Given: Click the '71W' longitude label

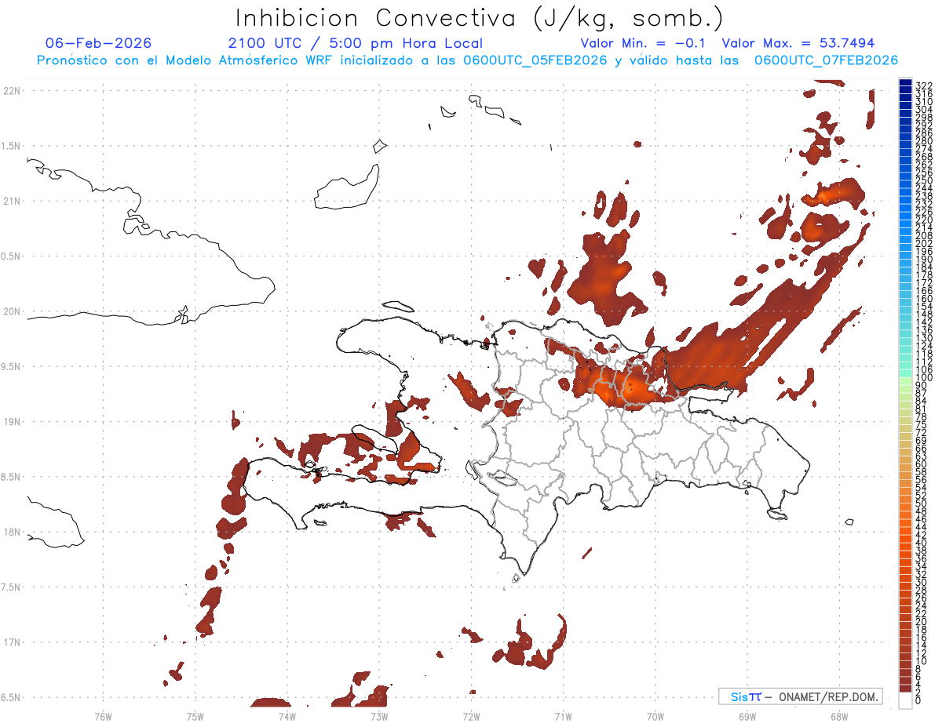Looking at the screenshot, I should tap(563, 715).
